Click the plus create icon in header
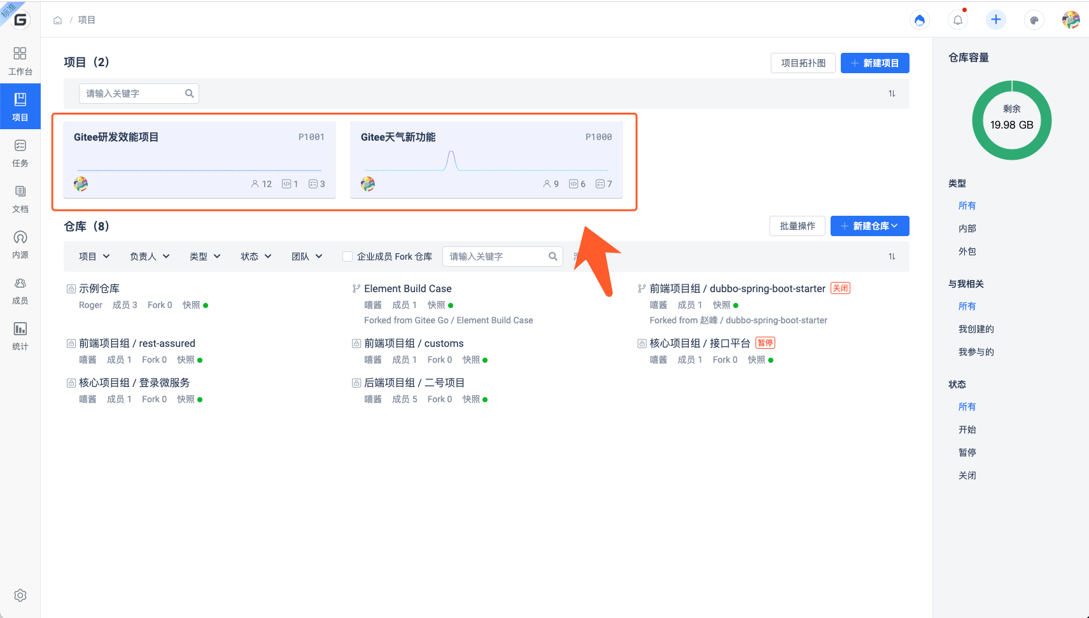1089x618 pixels. (x=996, y=20)
